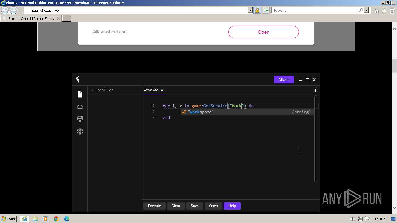The height and width of the screenshot is (223, 397).
Task: Open the theme paint roller icon
Action: 80,119
